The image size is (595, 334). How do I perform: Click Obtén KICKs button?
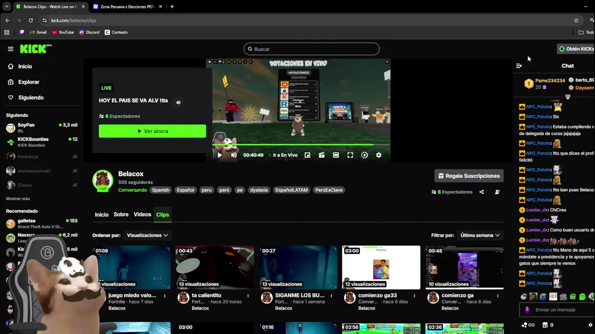tap(576, 49)
